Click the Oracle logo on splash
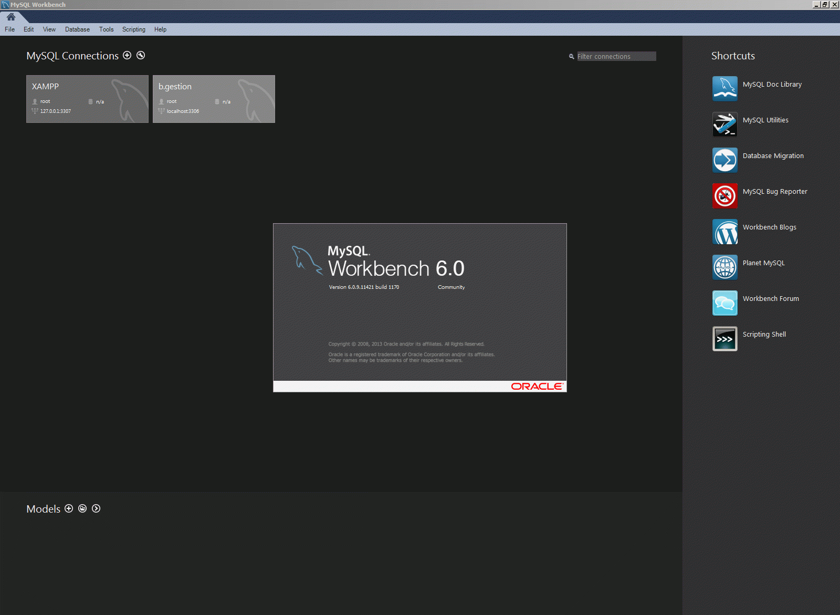 pyautogui.click(x=537, y=387)
